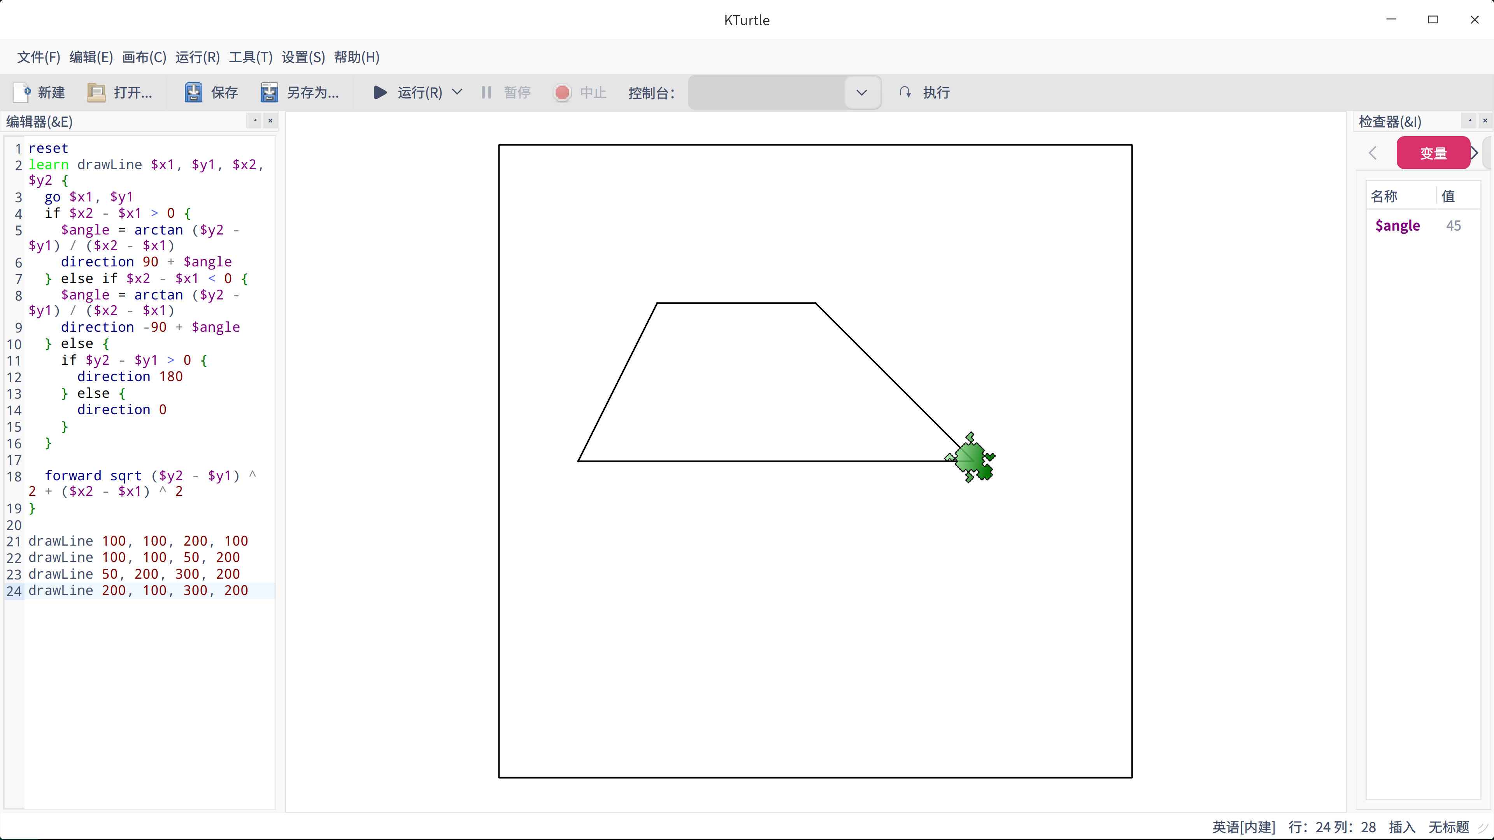Open the 运行(R) menu
1494x840 pixels.
click(198, 57)
